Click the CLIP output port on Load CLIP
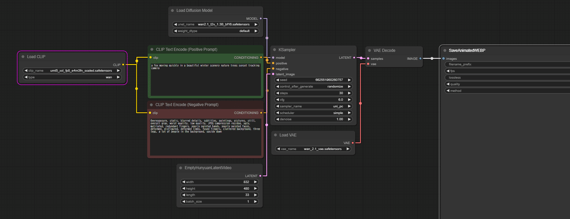 tap(123, 64)
